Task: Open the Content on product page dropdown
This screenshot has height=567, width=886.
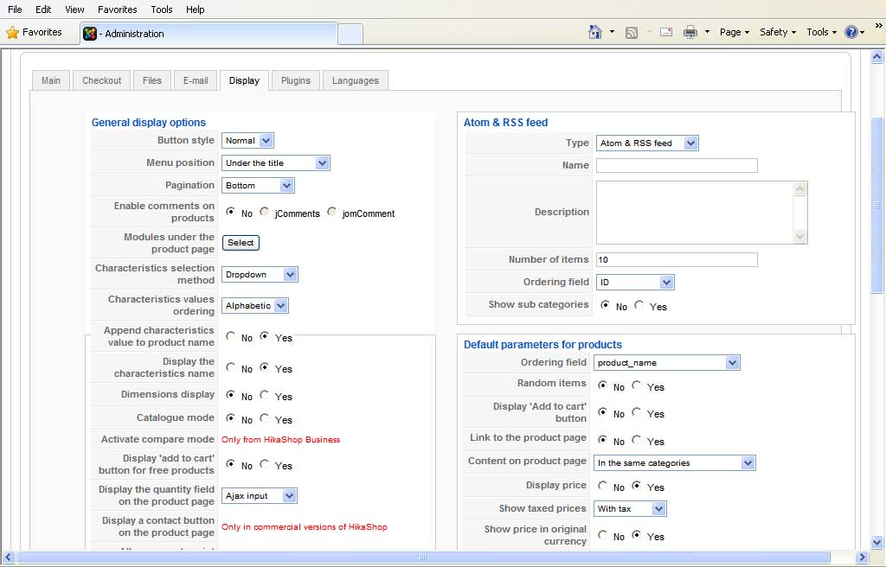Action: pos(674,463)
